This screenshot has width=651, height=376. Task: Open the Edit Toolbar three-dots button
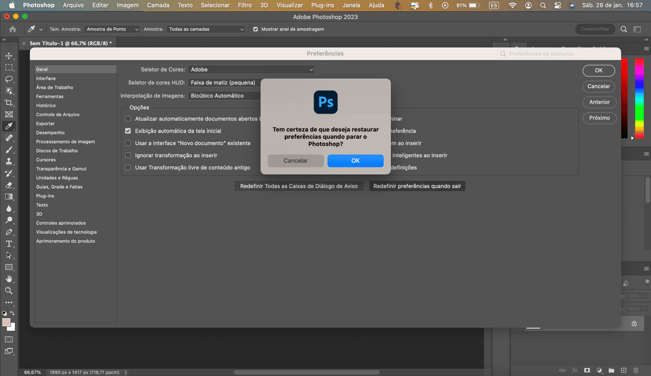pos(9,303)
